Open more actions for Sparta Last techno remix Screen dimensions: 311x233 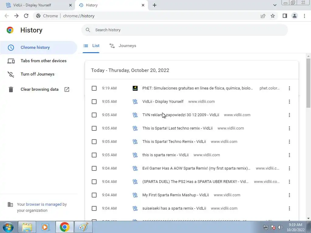[289, 128]
